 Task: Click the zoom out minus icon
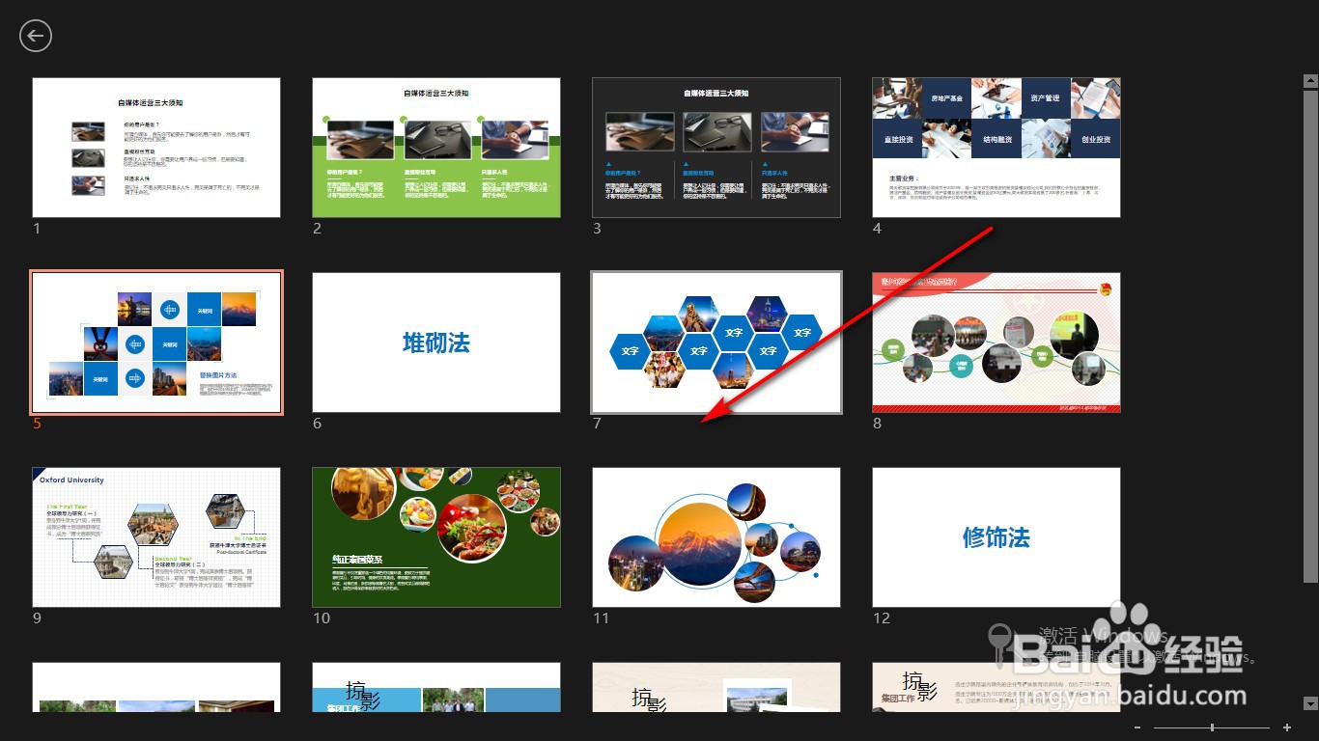pyautogui.click(x=1138, y=727)
